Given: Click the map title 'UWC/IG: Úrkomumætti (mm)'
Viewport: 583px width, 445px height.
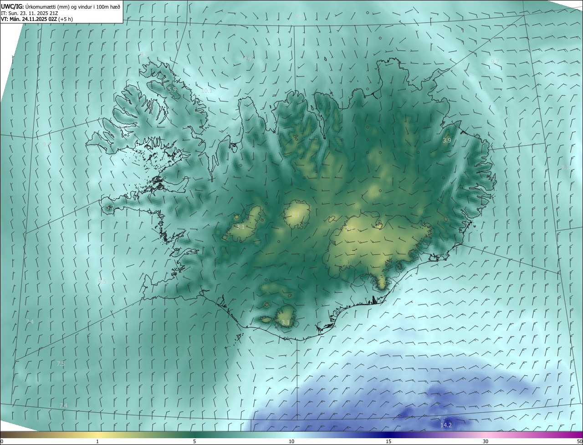Looking at the screenshot, I should (x=36, y=6).
